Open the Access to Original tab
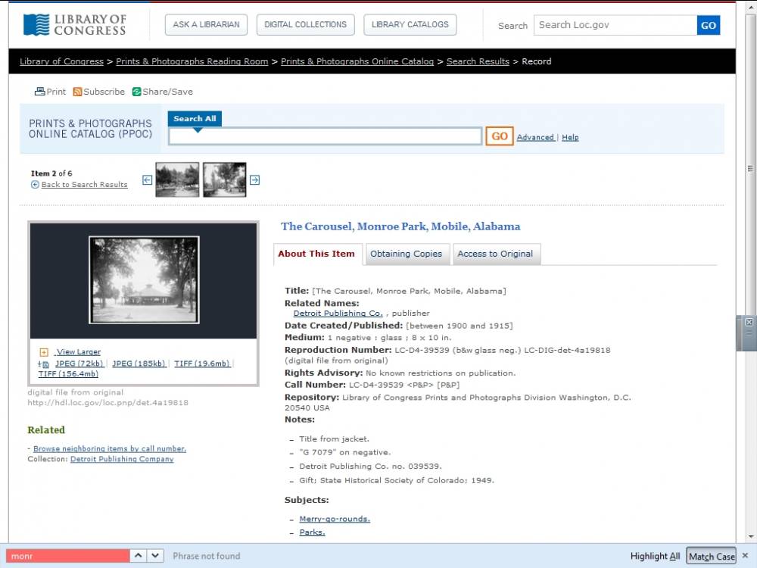Screen dimensions: 757x568 tap(495, 254)
